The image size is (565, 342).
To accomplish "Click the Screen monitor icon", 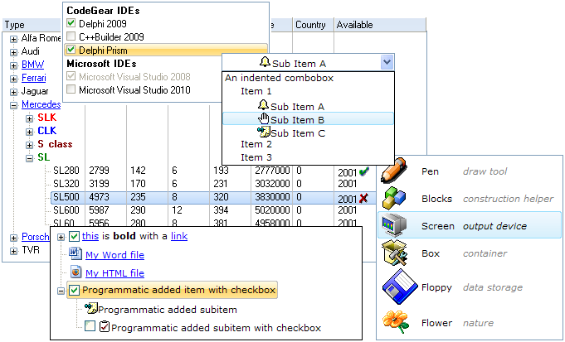I will pos(394,225).
